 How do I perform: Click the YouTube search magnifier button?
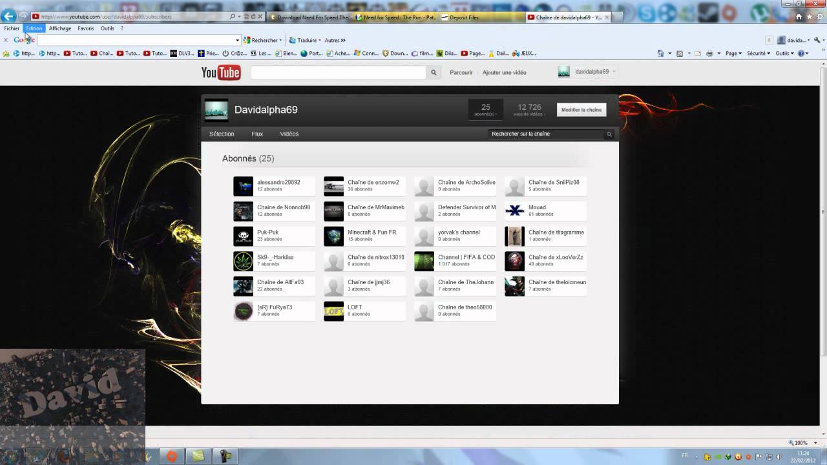pyautogui.click(x=434, y=72)
